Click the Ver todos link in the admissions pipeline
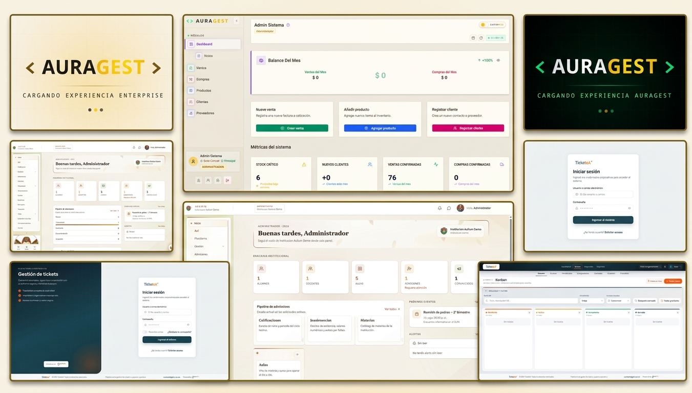Image resolution: width=692 pixels, height=393 pixels. [391, 309]
